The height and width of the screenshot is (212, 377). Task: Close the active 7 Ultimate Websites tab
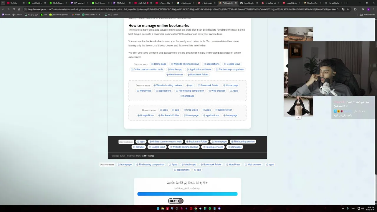point(236,3)
